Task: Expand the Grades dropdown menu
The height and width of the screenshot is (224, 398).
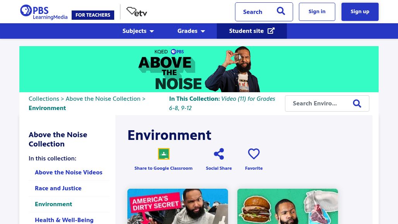Action: [x=191, y=31]
